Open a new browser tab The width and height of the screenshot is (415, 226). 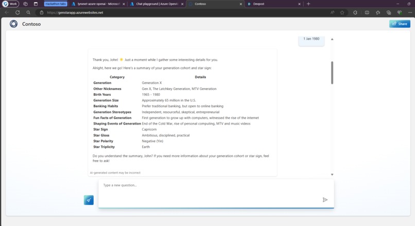coord(308,4)
